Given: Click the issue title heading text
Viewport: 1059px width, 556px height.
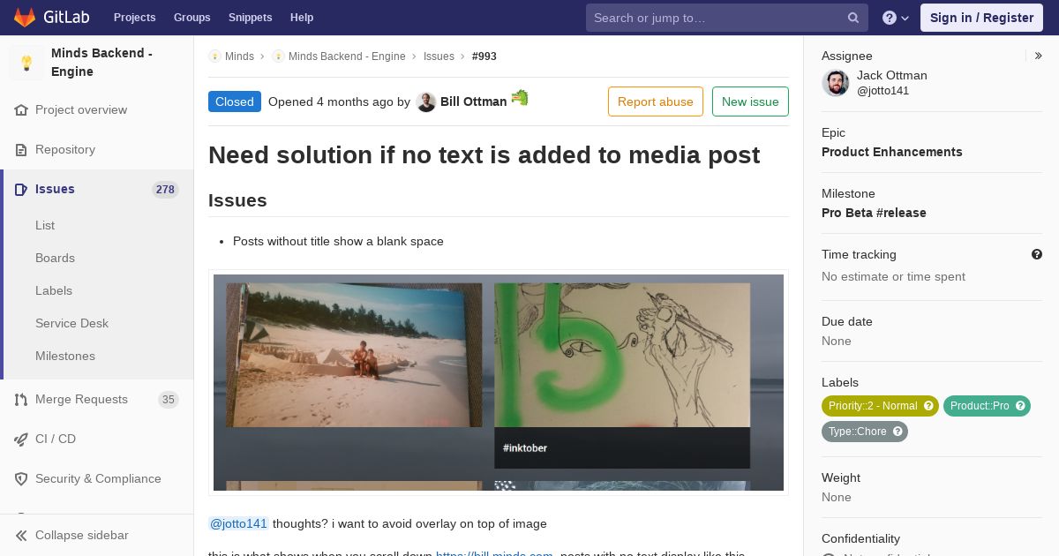Looking at the screenshot, I should coord(484,155).
